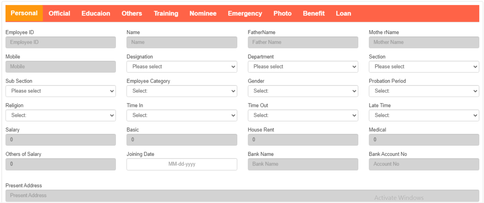This screenshot has width=484, height=203.
Task: Expand the Designation dropdown
Action: point(182,67)
